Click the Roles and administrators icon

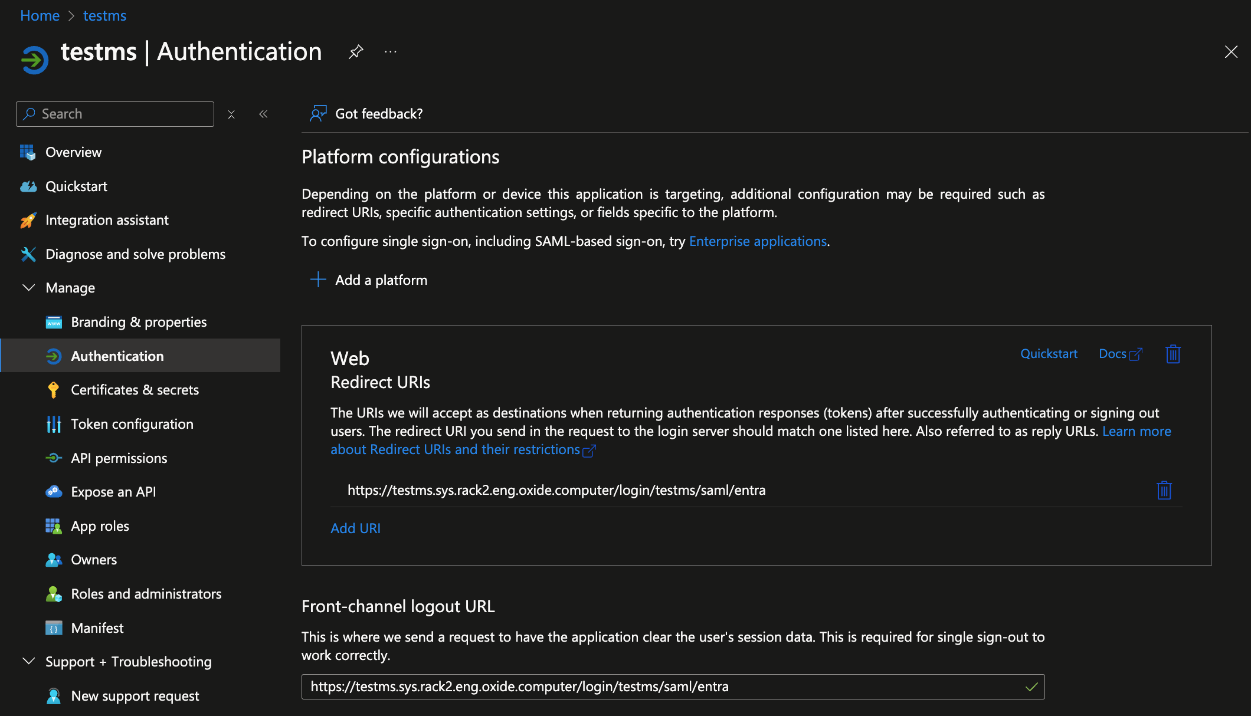(54, 594)
